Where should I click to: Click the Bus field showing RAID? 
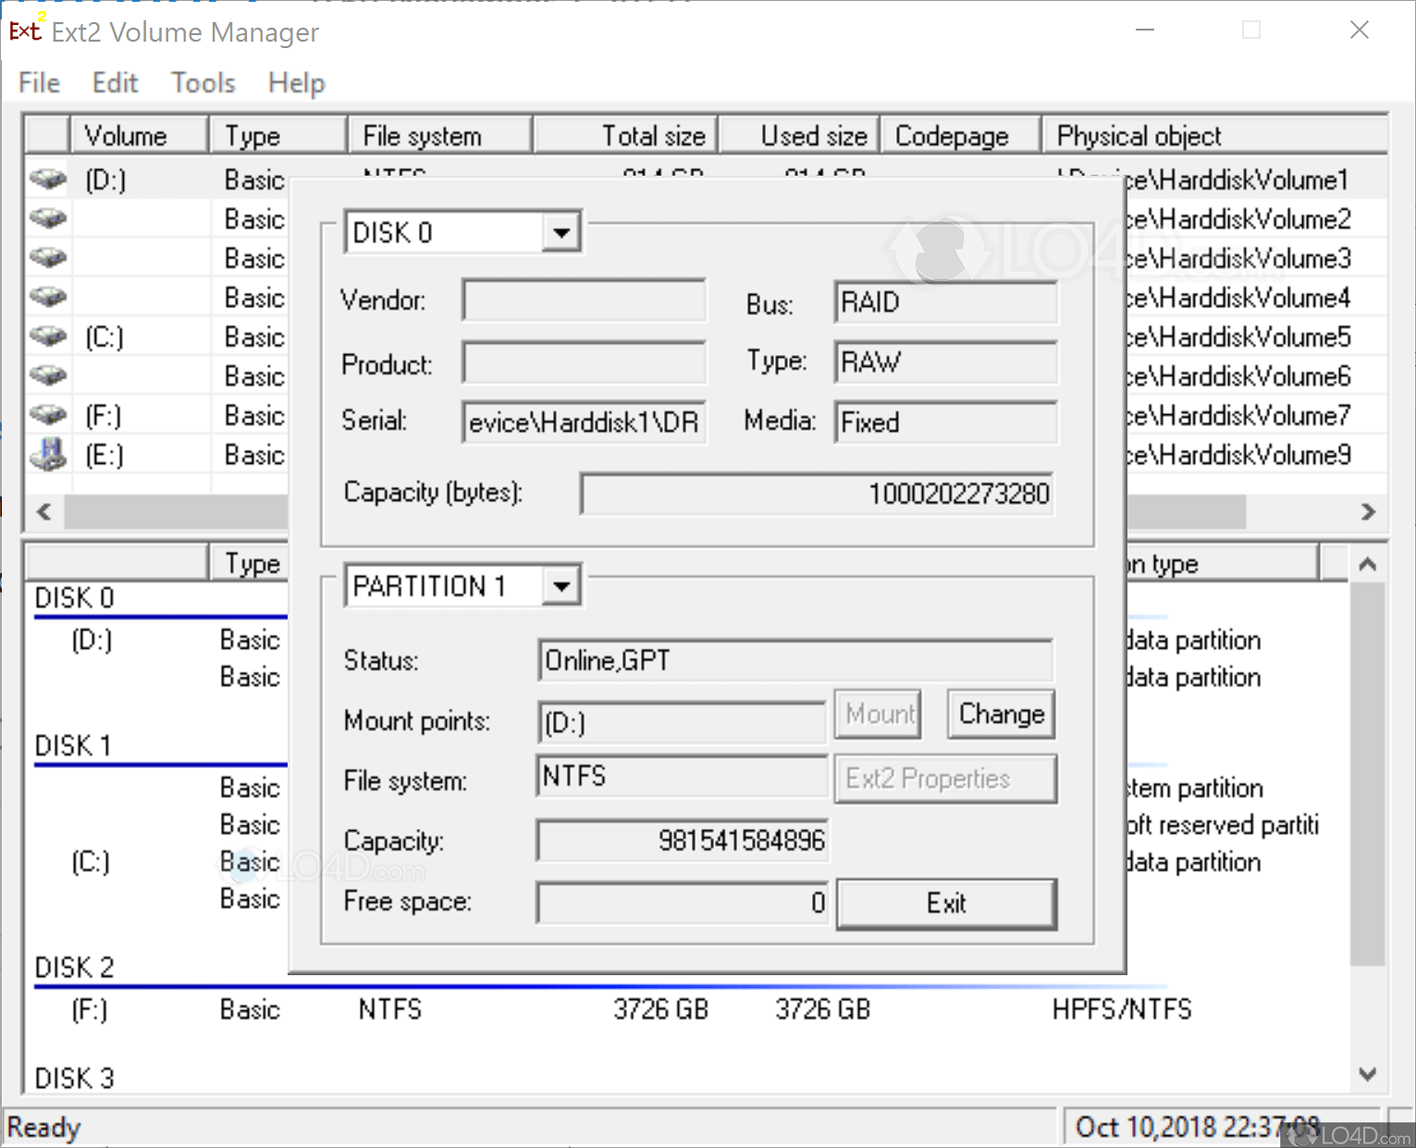point(945,302)
